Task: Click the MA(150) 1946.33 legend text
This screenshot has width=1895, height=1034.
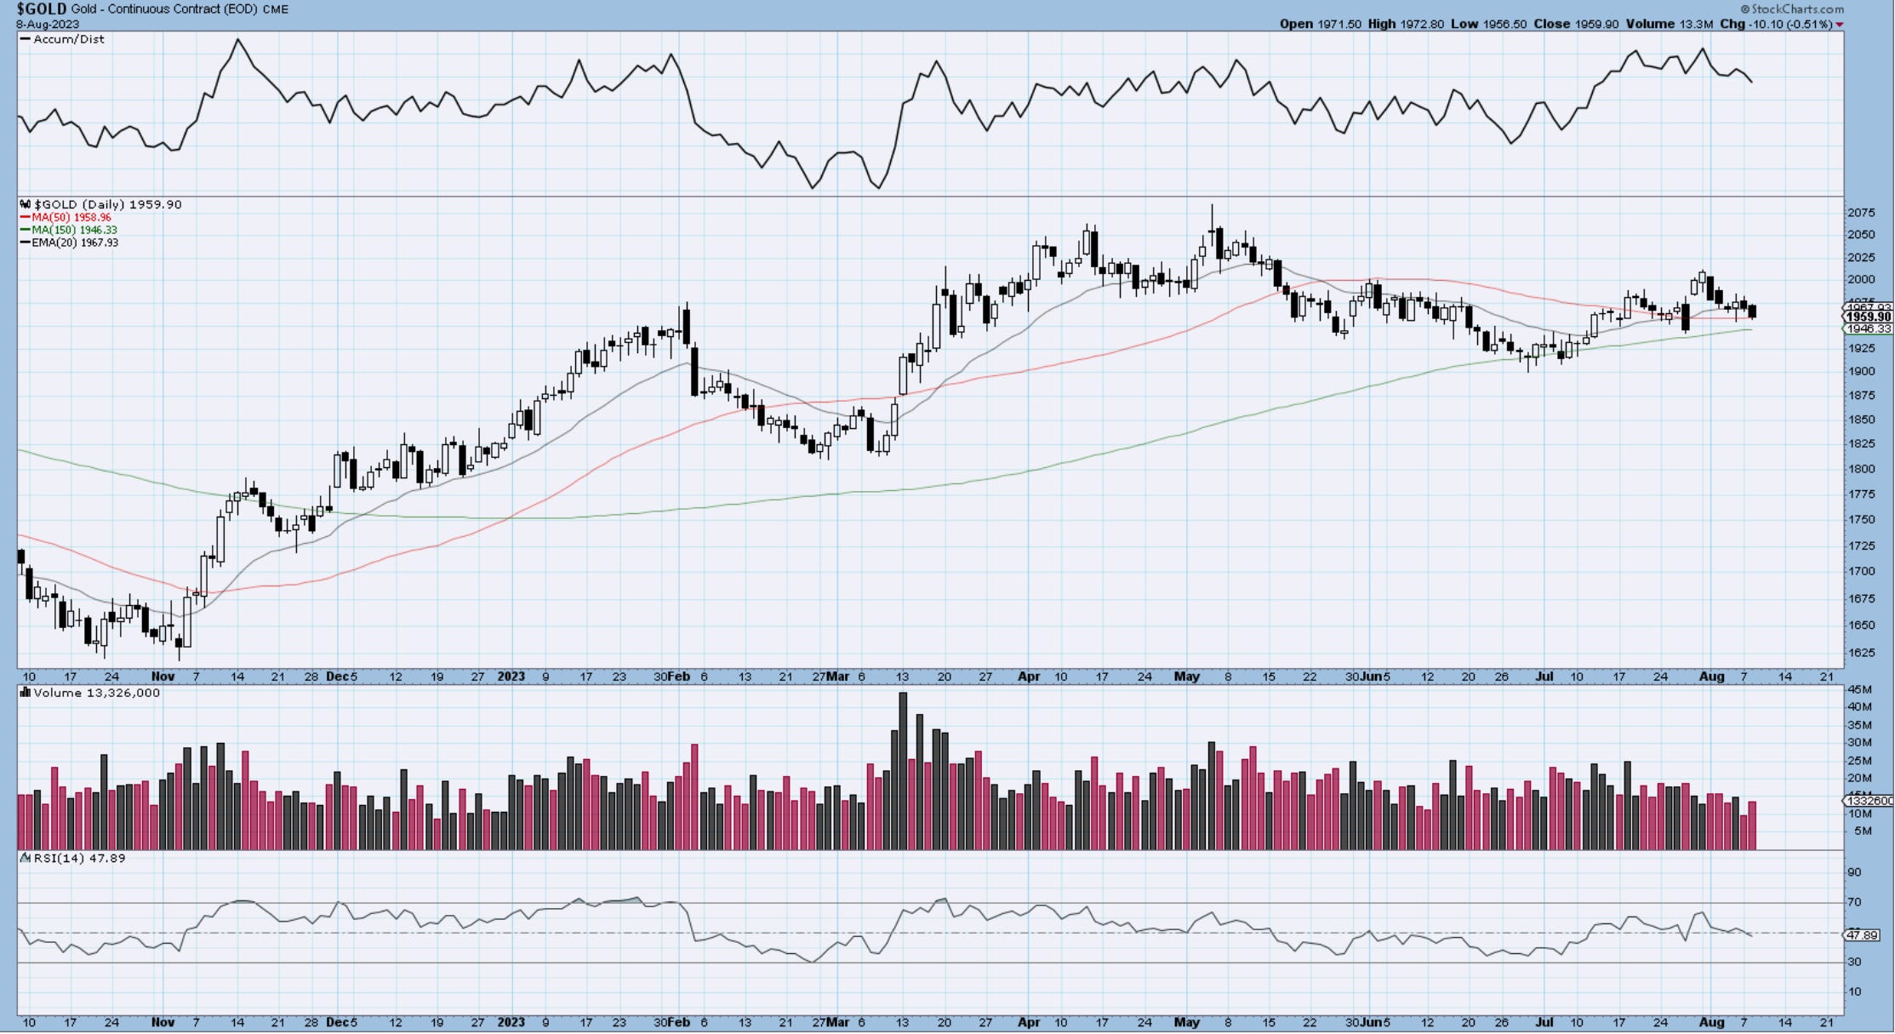Action: pos(75,231)
